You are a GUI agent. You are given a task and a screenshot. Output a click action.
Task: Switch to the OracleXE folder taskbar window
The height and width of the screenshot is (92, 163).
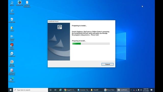(96, 90)
